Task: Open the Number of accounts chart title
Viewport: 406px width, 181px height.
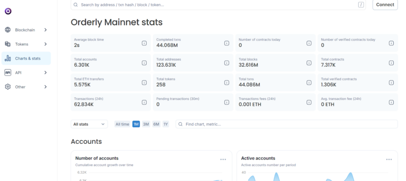Action: click(x=97, y=158)
